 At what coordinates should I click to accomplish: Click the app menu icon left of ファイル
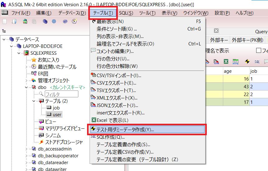(4, 12)
